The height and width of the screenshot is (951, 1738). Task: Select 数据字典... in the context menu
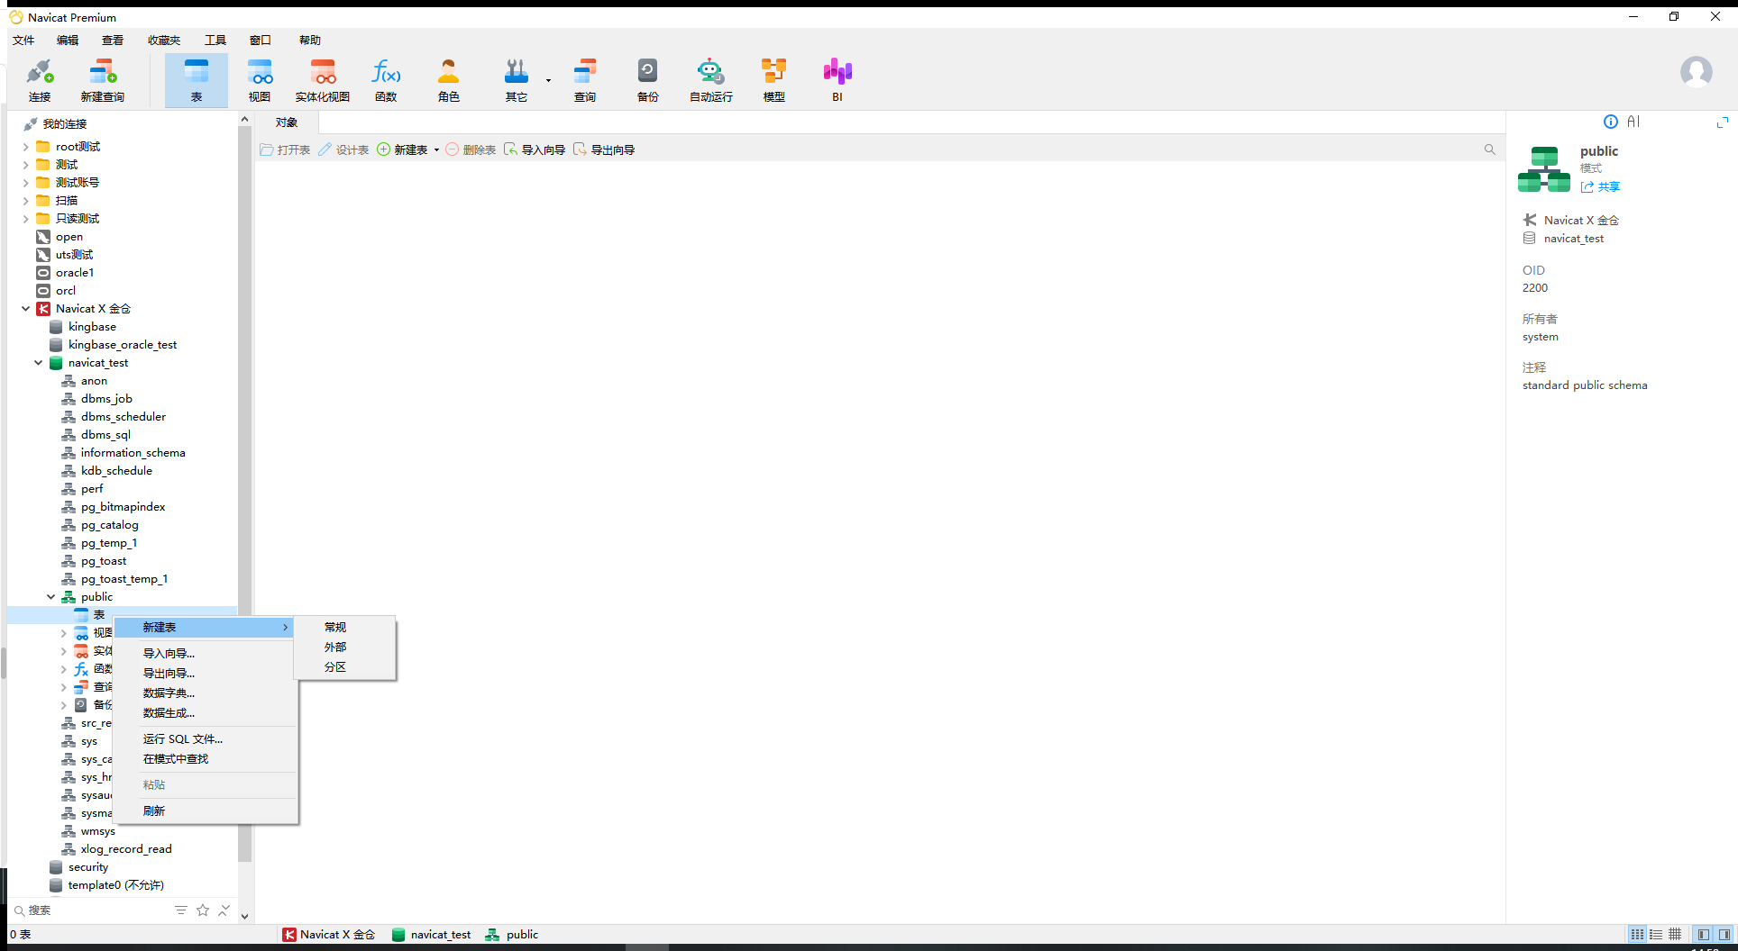point(206,693)
